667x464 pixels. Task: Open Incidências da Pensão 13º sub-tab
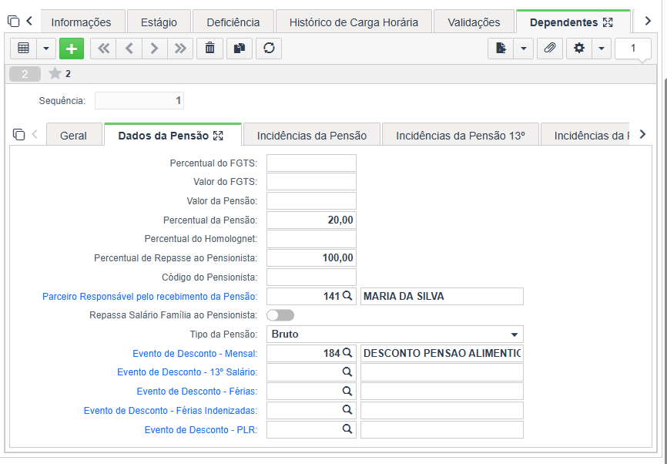click(x=461, y=136)
